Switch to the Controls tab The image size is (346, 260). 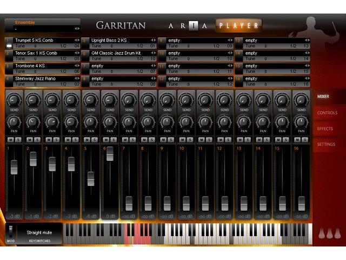[327, 113]
